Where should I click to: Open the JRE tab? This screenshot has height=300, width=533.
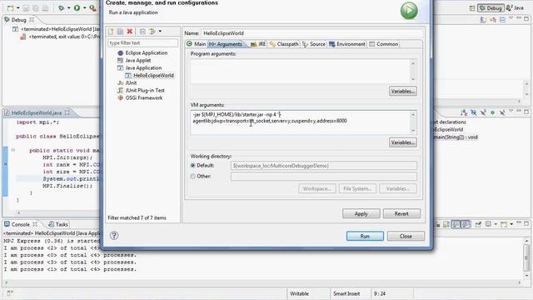[x=258, y=44]
